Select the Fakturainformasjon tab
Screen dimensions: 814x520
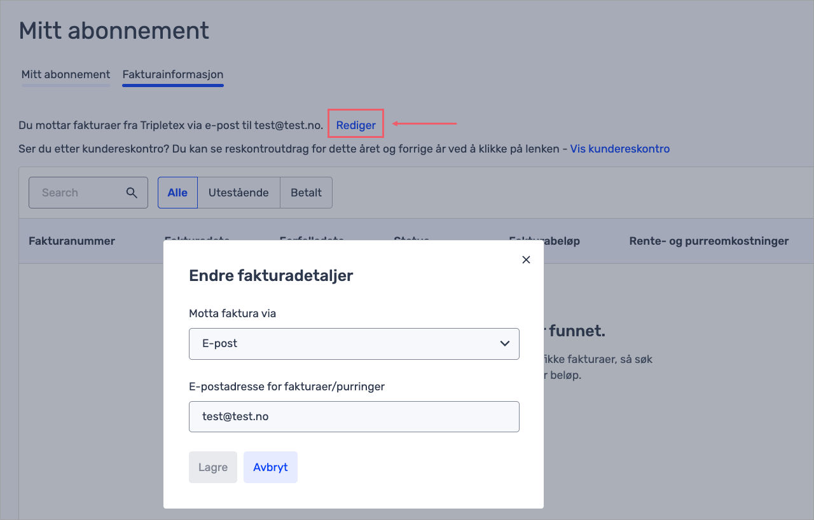point(173,74)
